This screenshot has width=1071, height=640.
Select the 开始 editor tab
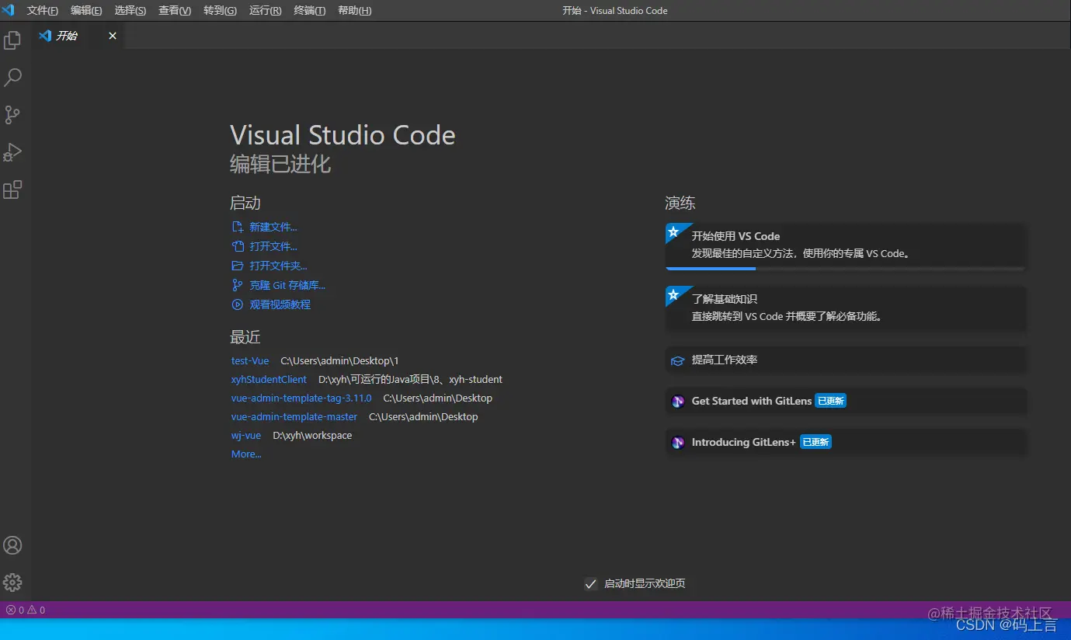[78, 36]
